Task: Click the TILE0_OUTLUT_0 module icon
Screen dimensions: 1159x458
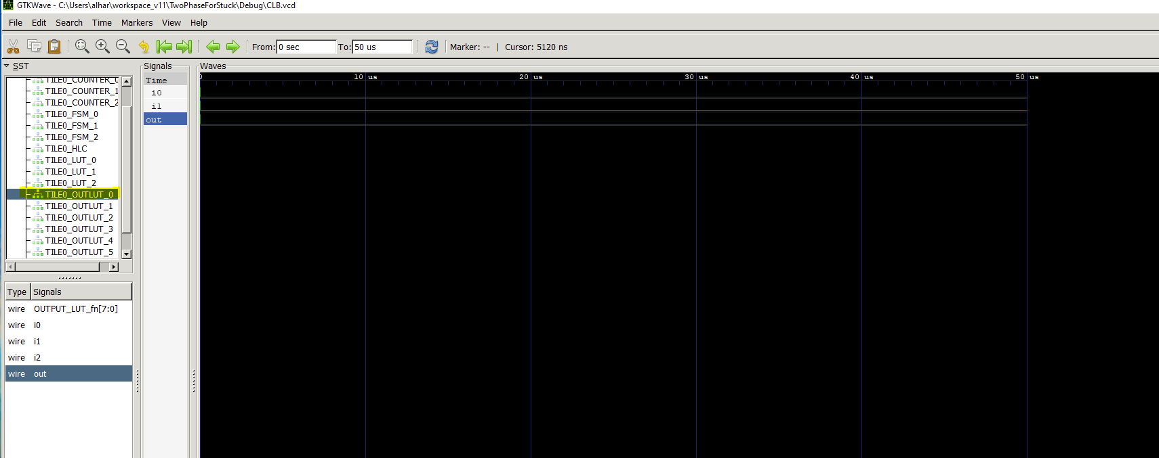Action: coord(38,195)
